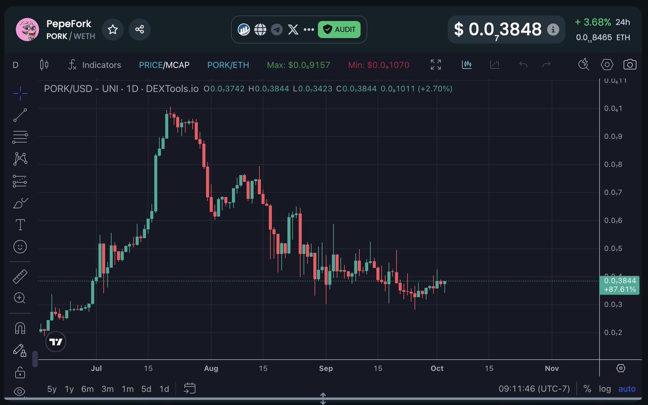Select the ruler measure tool
Viewport: 648px width, 405px height.
pyautogui.click(x=21, y=277)
